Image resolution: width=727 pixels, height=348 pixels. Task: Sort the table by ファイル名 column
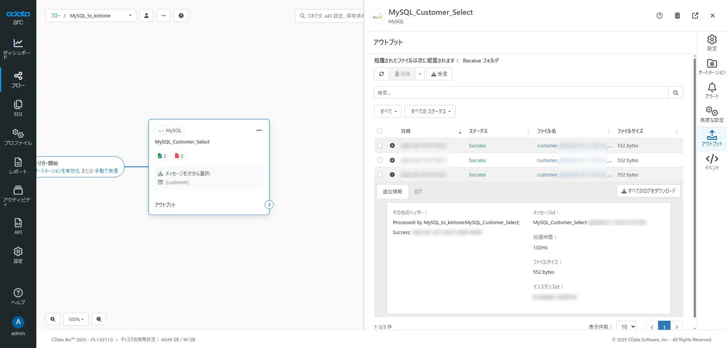(x=573, y=131)
